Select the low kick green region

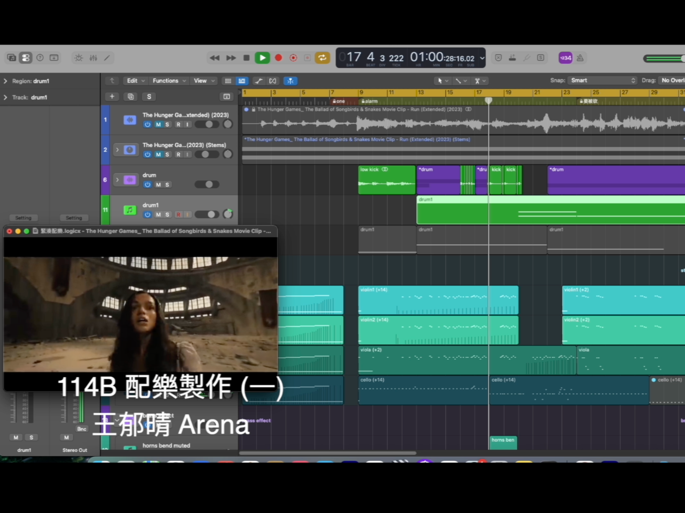pyautogui.click(x=387, y=180)
